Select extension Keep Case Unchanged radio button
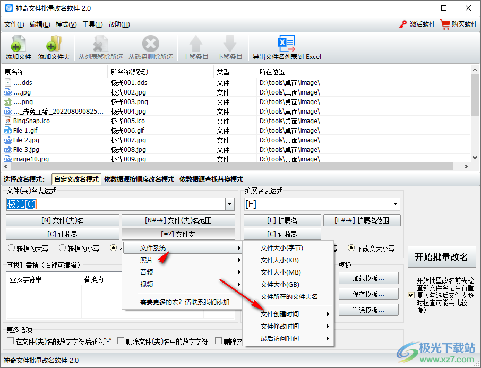Viewport: 481px width, 368px height. pyautogui.click(x=351, y=248)
